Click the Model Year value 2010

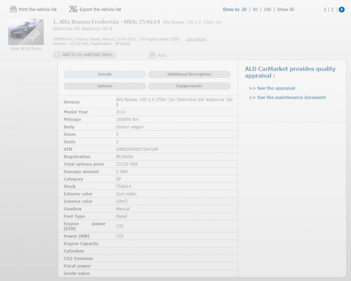pos(121,112)
